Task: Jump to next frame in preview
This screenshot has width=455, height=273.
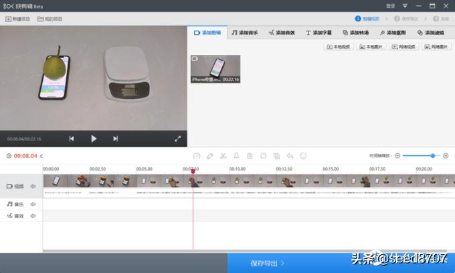Action: (x=116, y=139)
